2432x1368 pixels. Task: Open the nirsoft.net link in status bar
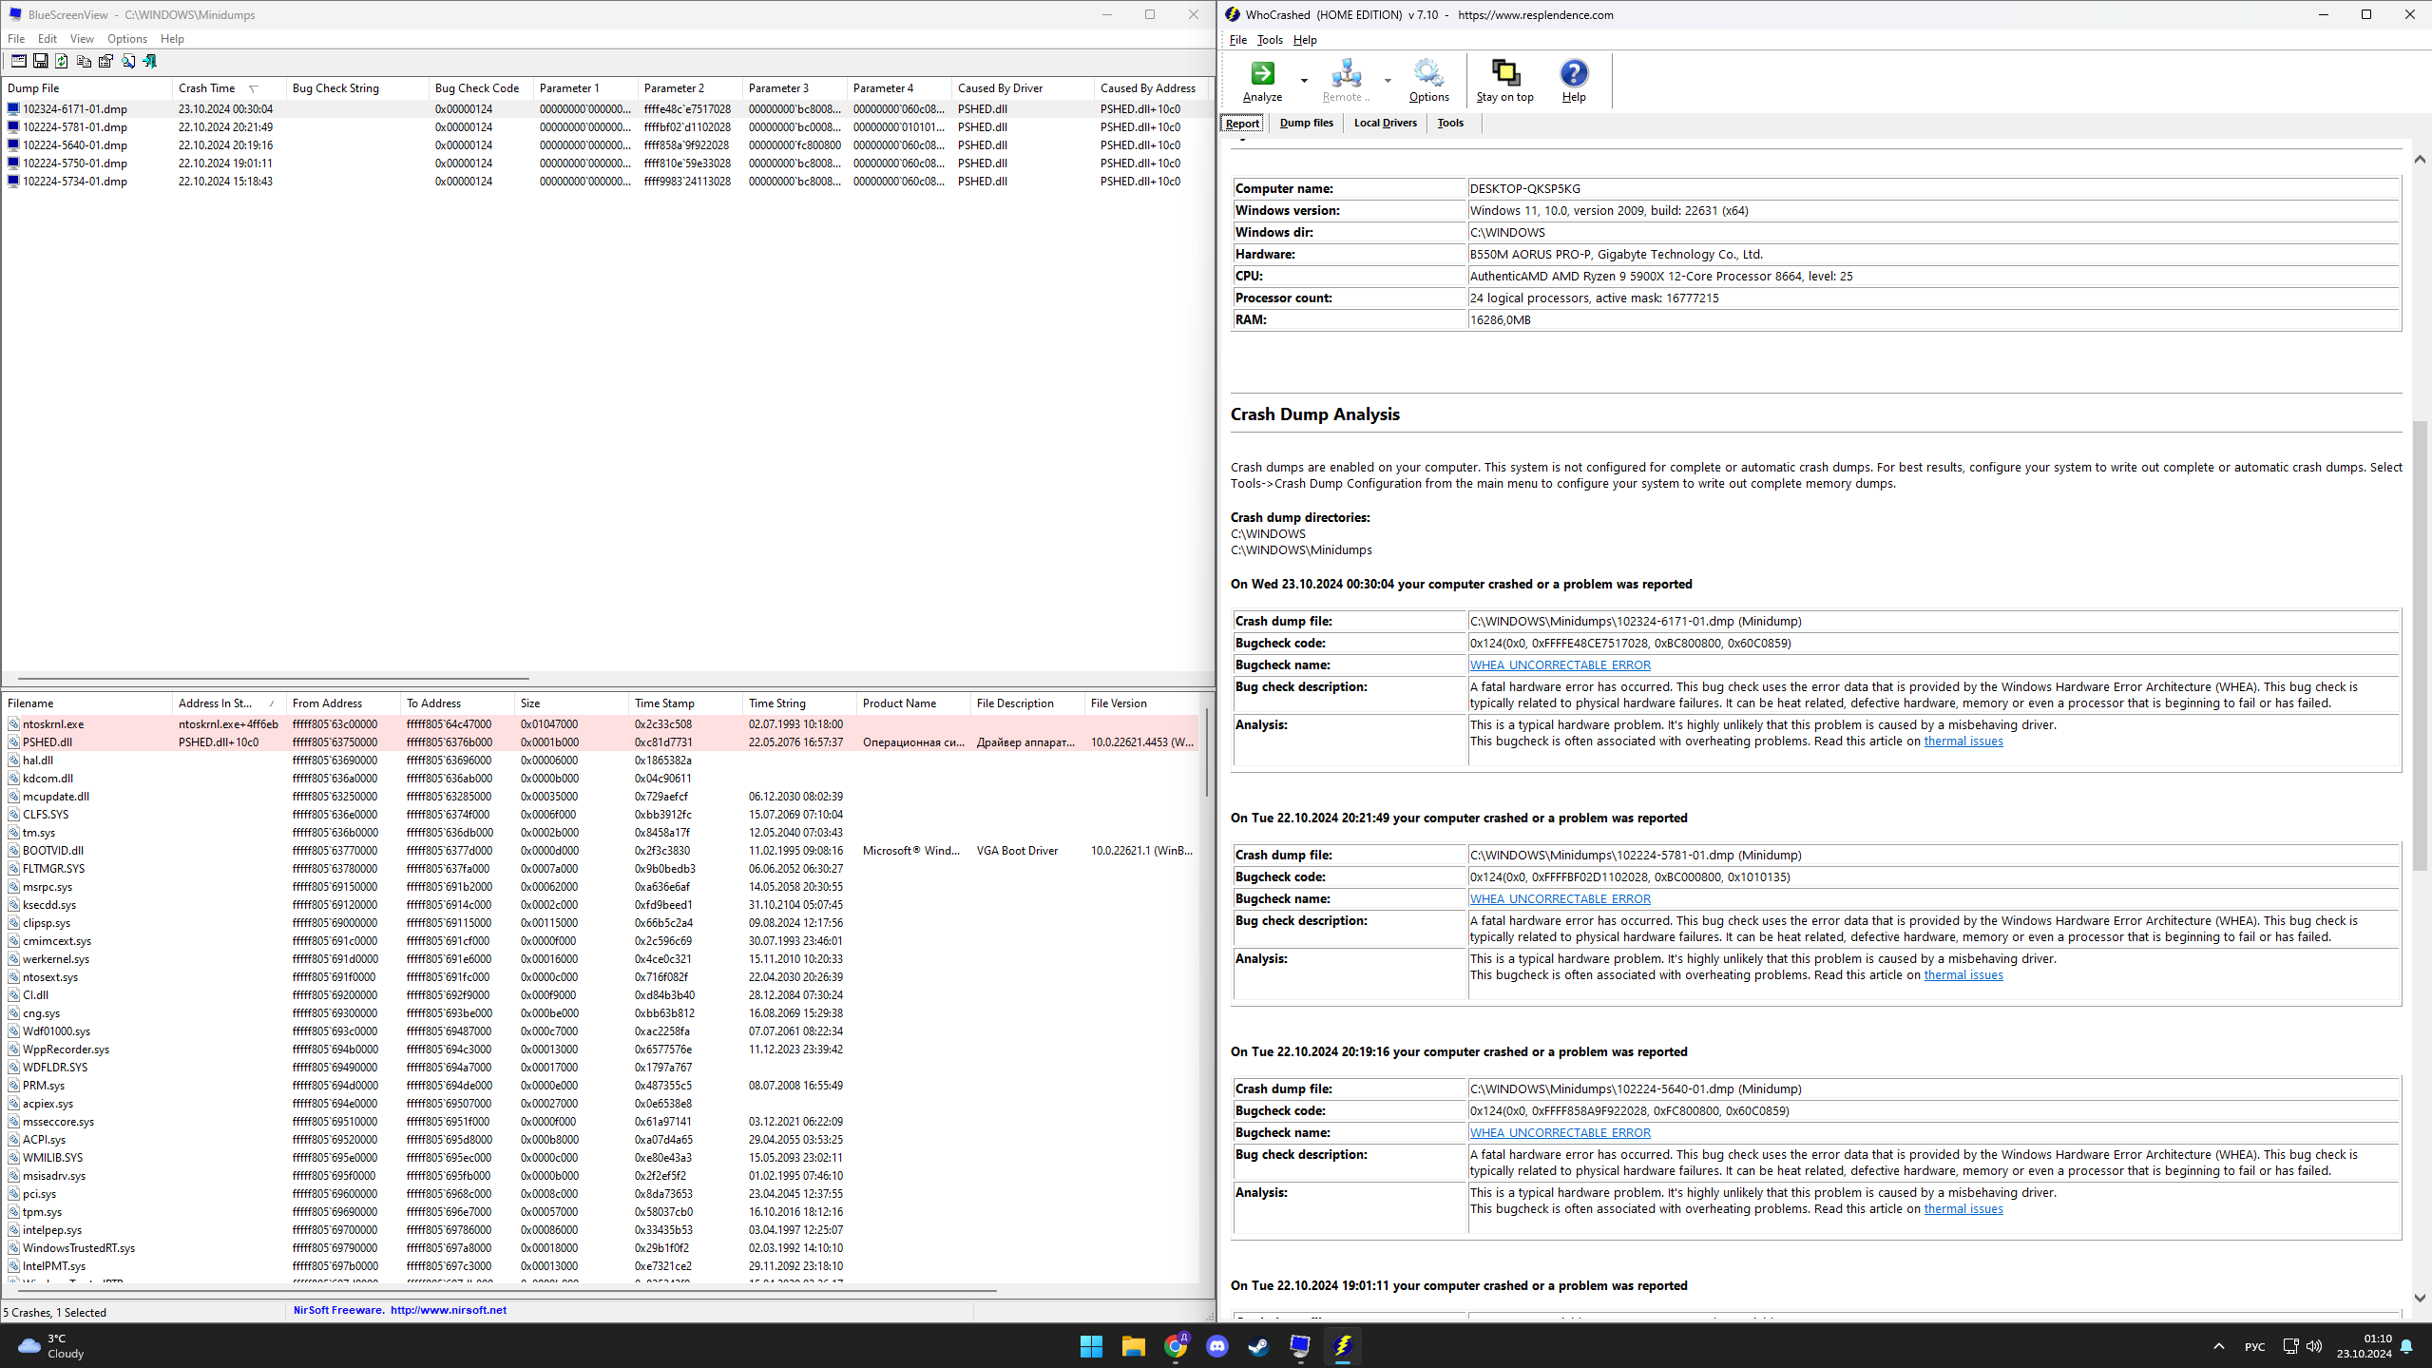(x=449, y=1310)
